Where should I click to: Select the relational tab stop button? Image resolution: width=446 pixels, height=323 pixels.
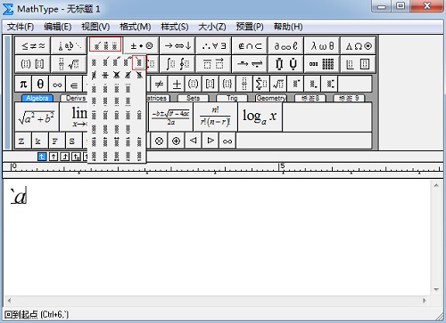tap(77, 157)
